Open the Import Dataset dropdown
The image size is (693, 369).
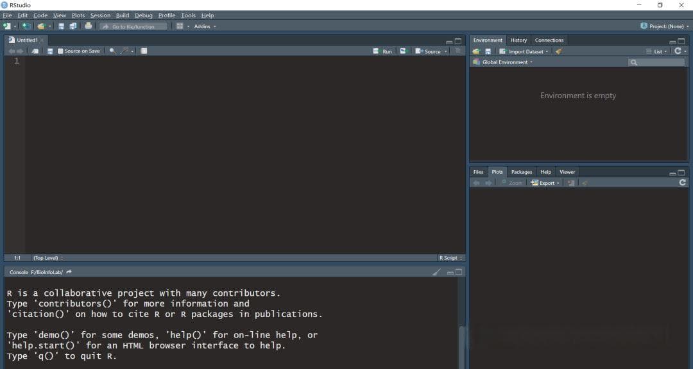click(524, 52)
